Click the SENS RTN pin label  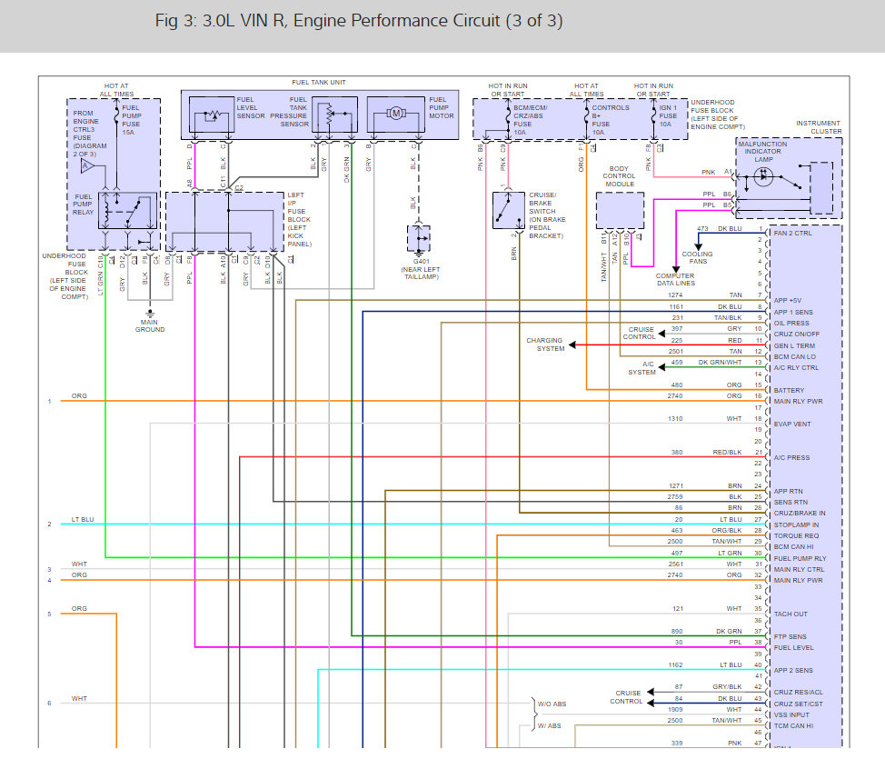coord(791,502)
